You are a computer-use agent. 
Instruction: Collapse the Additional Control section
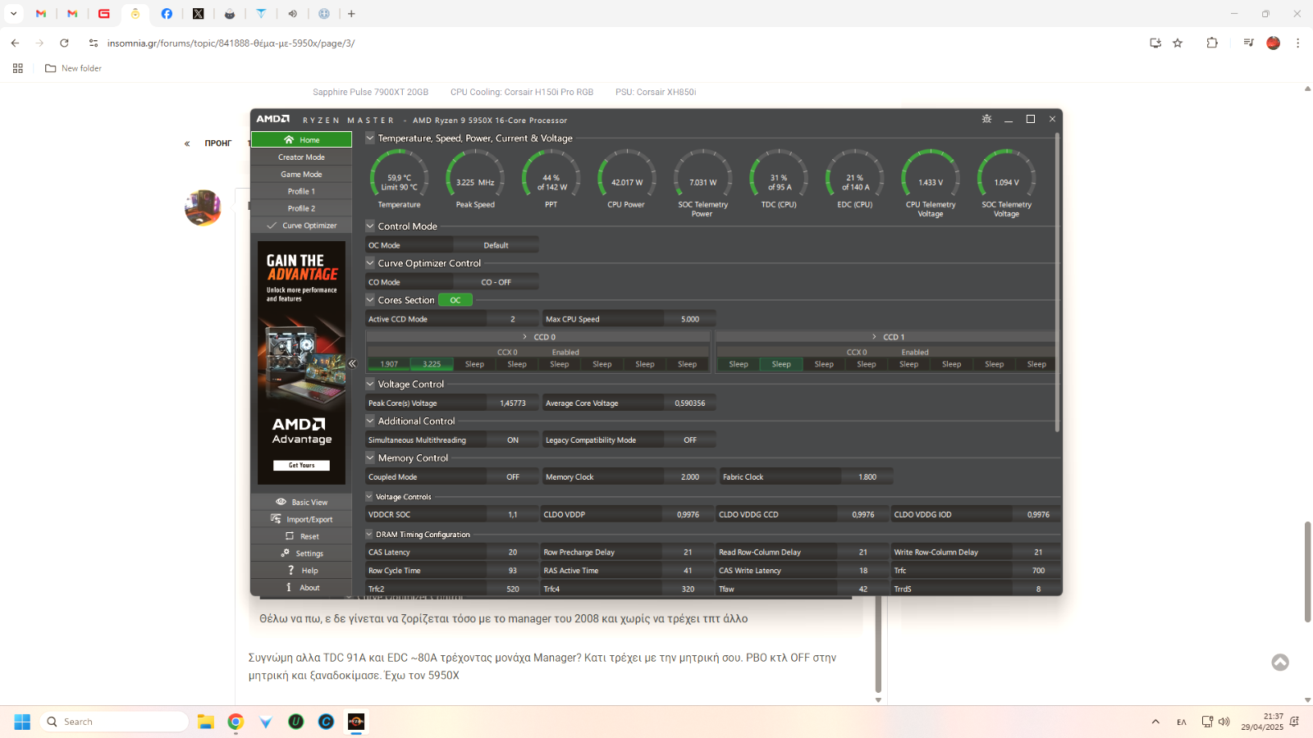[x=370, y=421]
